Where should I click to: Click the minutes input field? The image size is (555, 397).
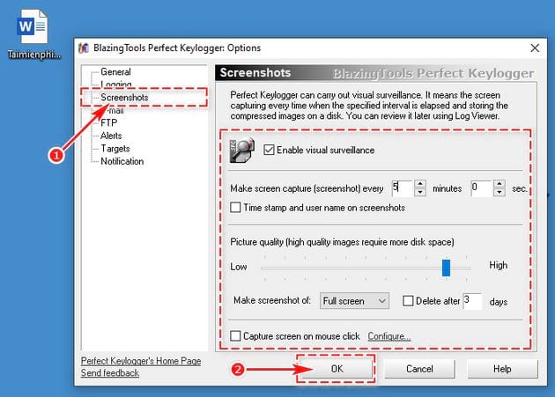pos(403,187)
